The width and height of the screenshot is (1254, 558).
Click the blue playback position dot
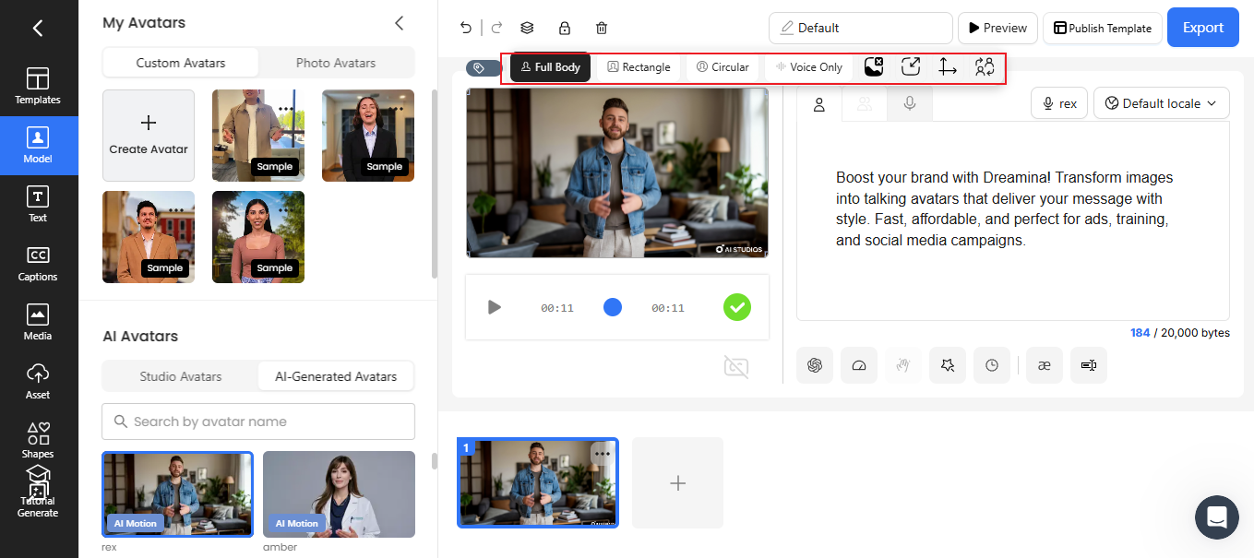[x=613, y=307]
